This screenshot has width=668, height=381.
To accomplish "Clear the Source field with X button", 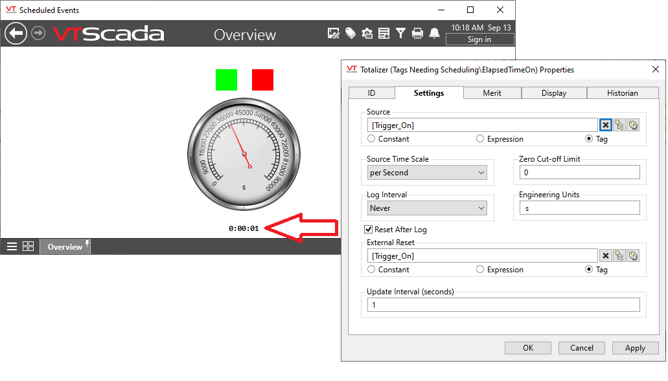I will 605,125.
